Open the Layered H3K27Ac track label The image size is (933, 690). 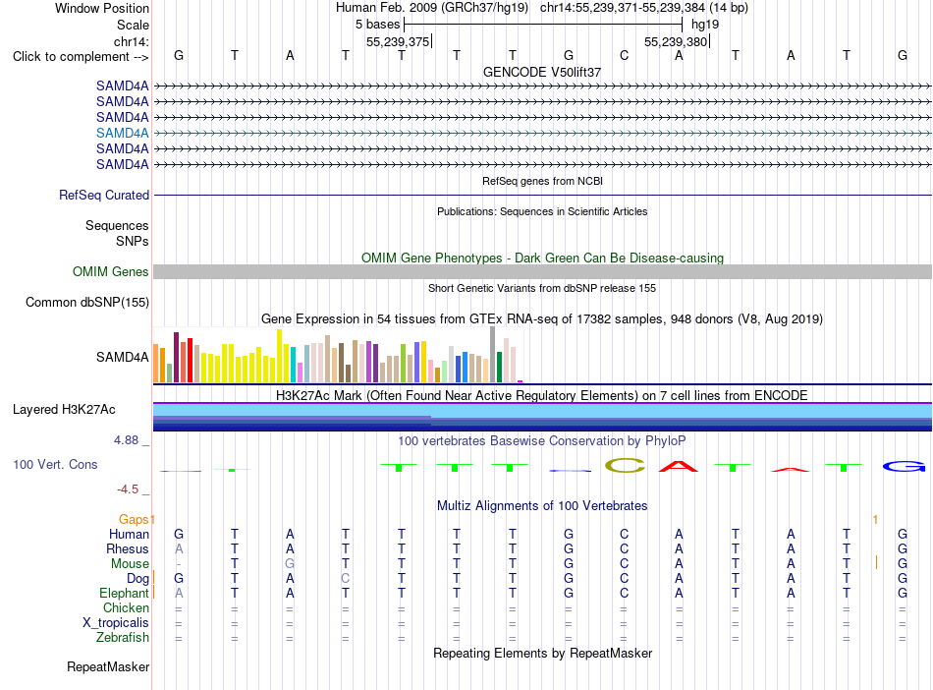[x=64, y=409]
